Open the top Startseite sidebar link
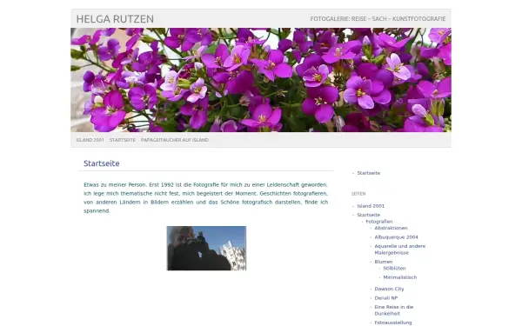522x326 pixels. tap(369, 173)
